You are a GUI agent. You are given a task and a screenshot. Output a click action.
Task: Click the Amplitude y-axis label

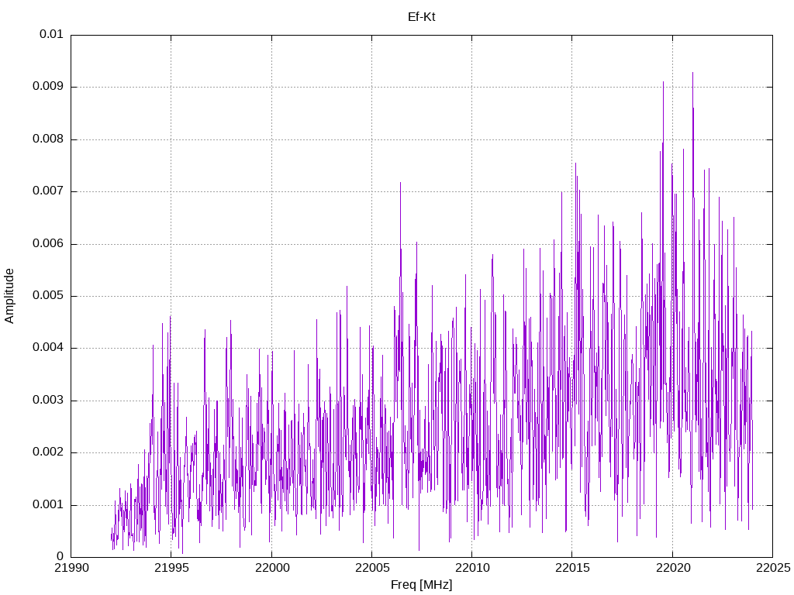click(9, 296)
